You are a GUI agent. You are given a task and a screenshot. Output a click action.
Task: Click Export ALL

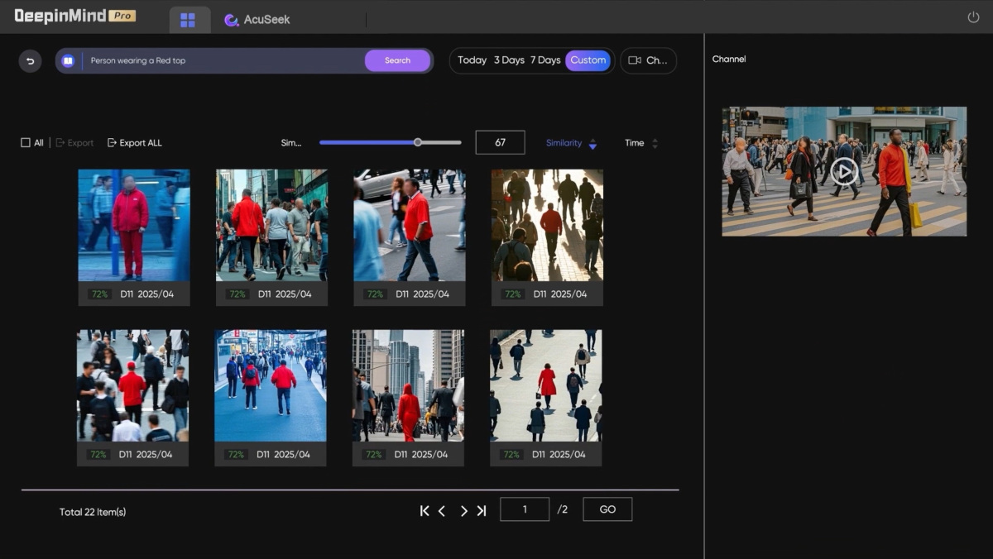(x=134, y=143)
